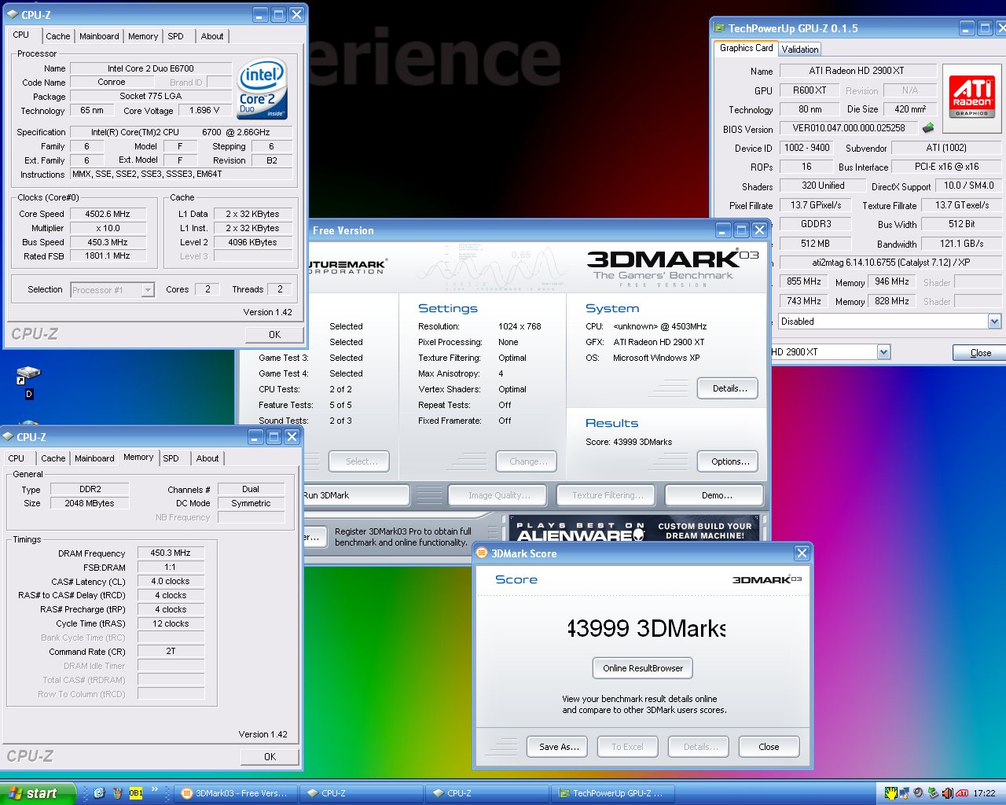Image resolution: width=1006 pixels, height=805 pixels.
Task: Click the Image Quality button
Action: (x=499, y=495)
